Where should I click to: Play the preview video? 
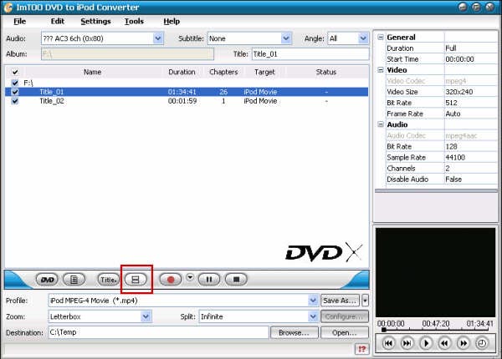point(426,343)
